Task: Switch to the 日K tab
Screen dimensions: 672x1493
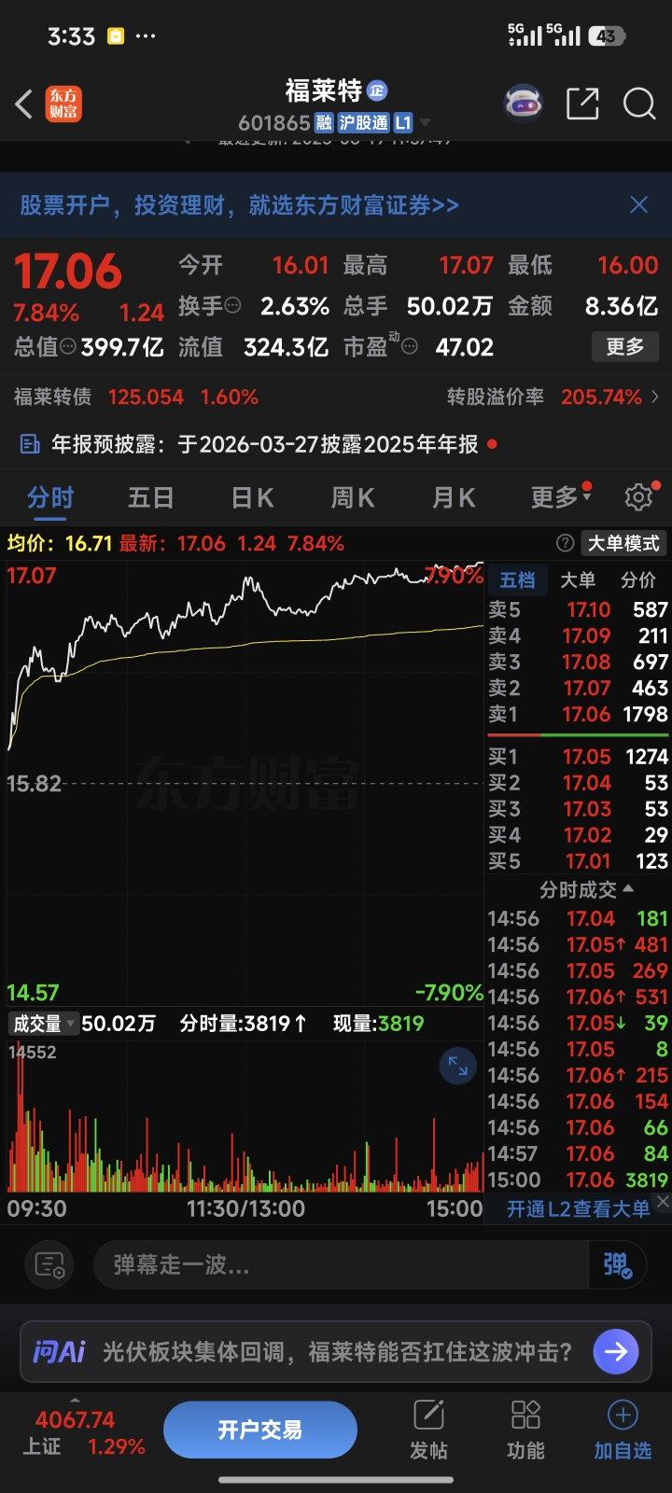Action: point(252,497)
